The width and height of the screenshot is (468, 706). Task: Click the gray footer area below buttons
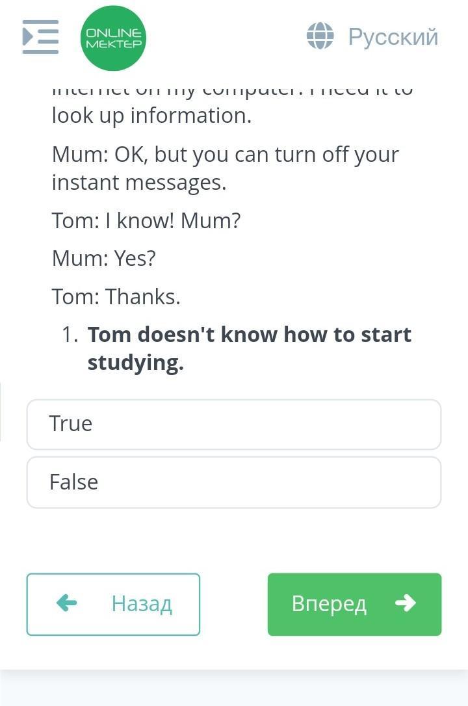tap(233, 689)
